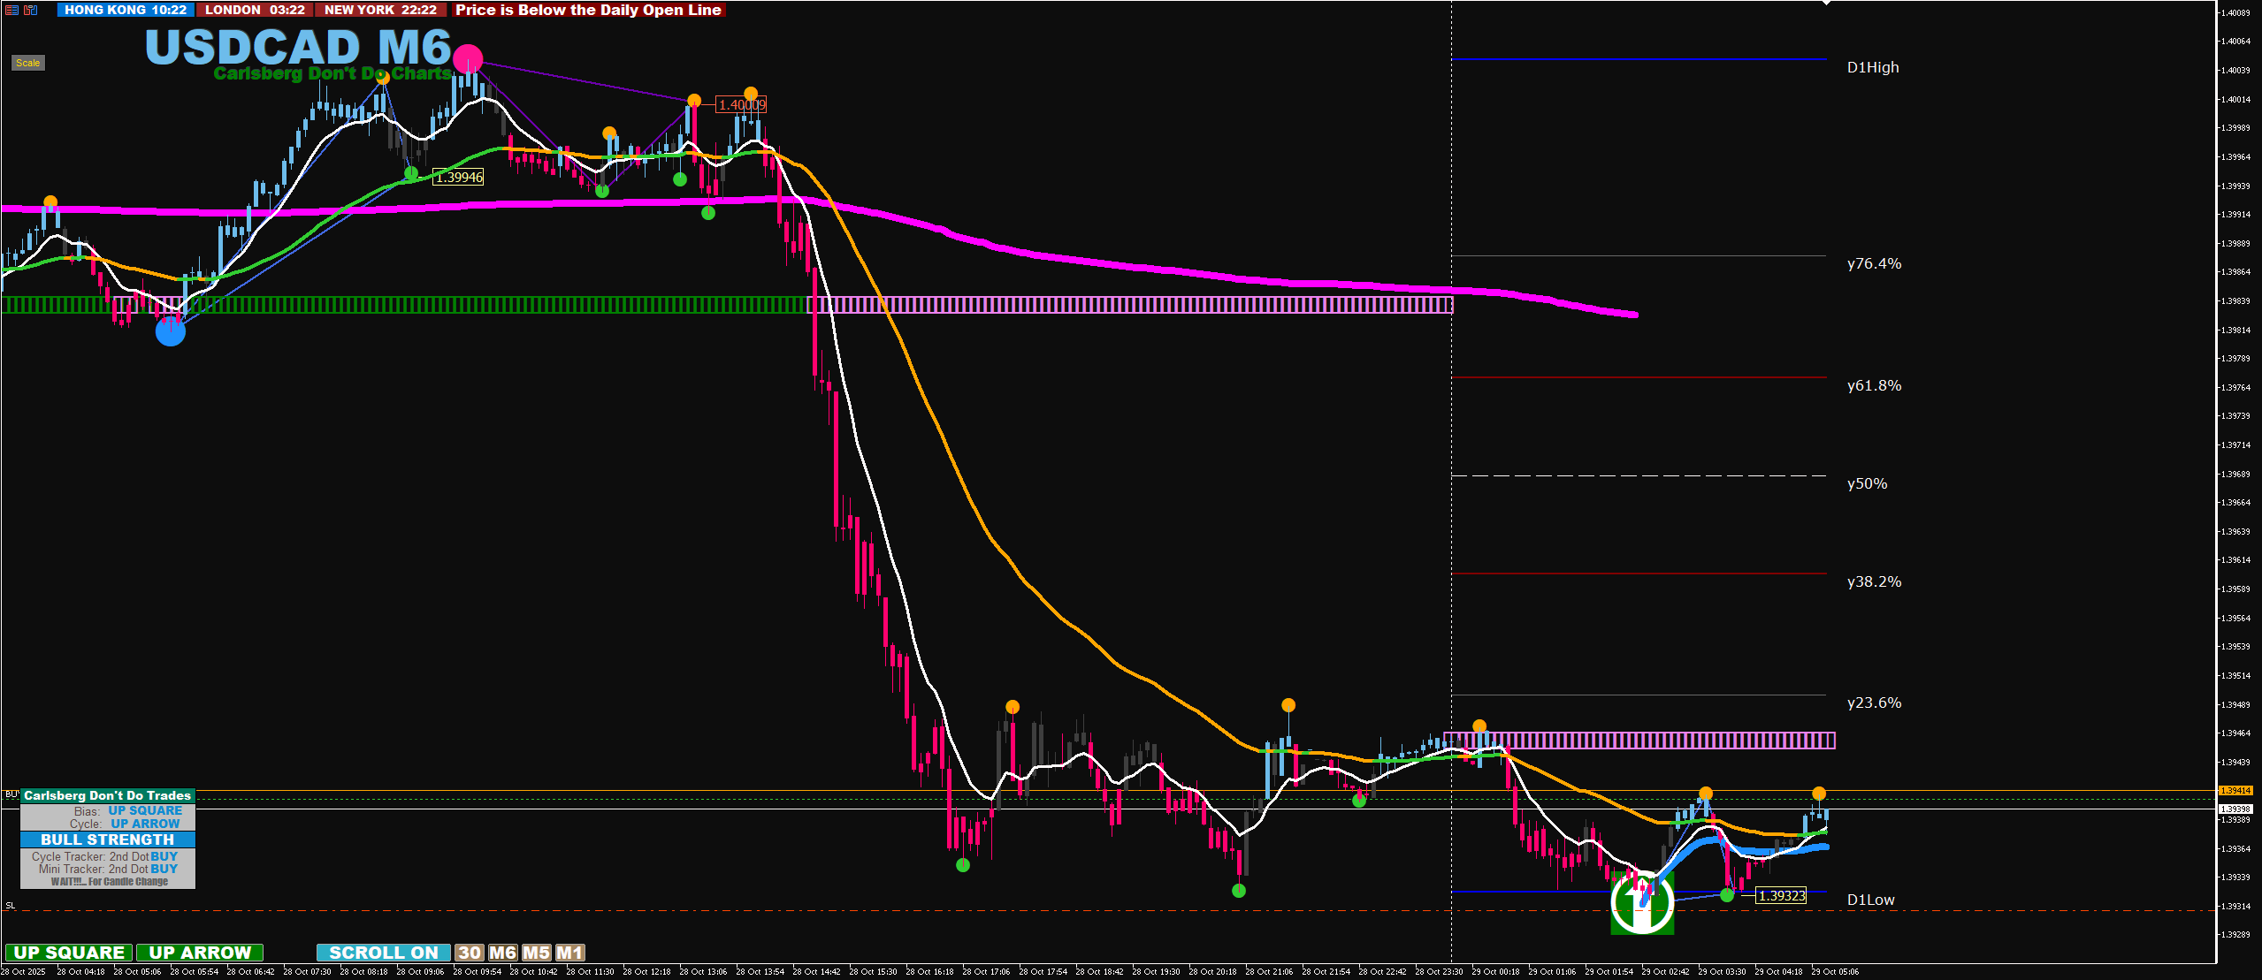The width and height of the screenshot is (2262, 980).
Task: Click the Scale button
Action: click(x=27, y=63)
